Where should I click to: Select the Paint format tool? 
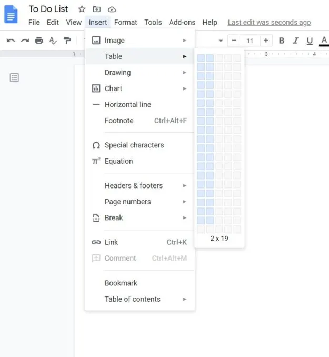pyautogui.click(x=67, y=41)
